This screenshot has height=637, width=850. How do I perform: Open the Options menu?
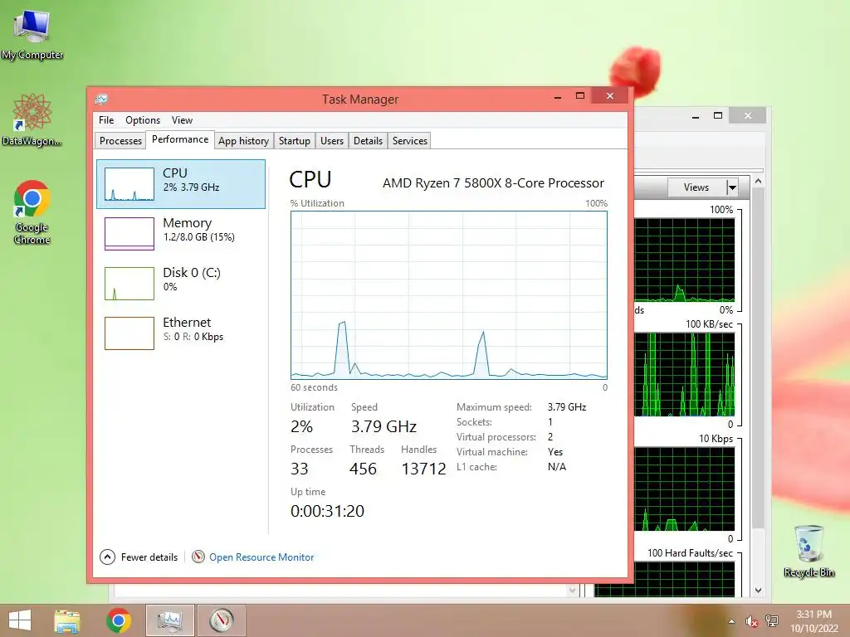pyautogui.click(x=143, y=120)
